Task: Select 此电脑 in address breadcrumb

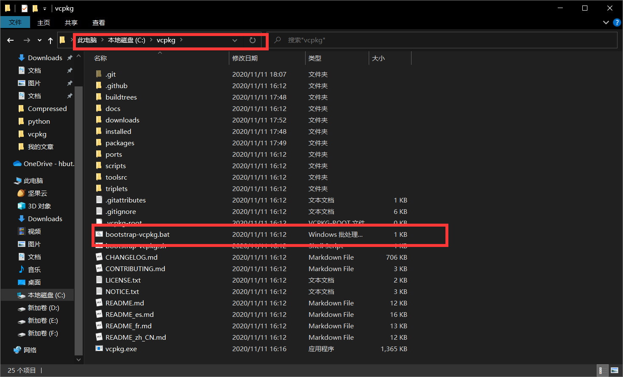Action: 87,40
